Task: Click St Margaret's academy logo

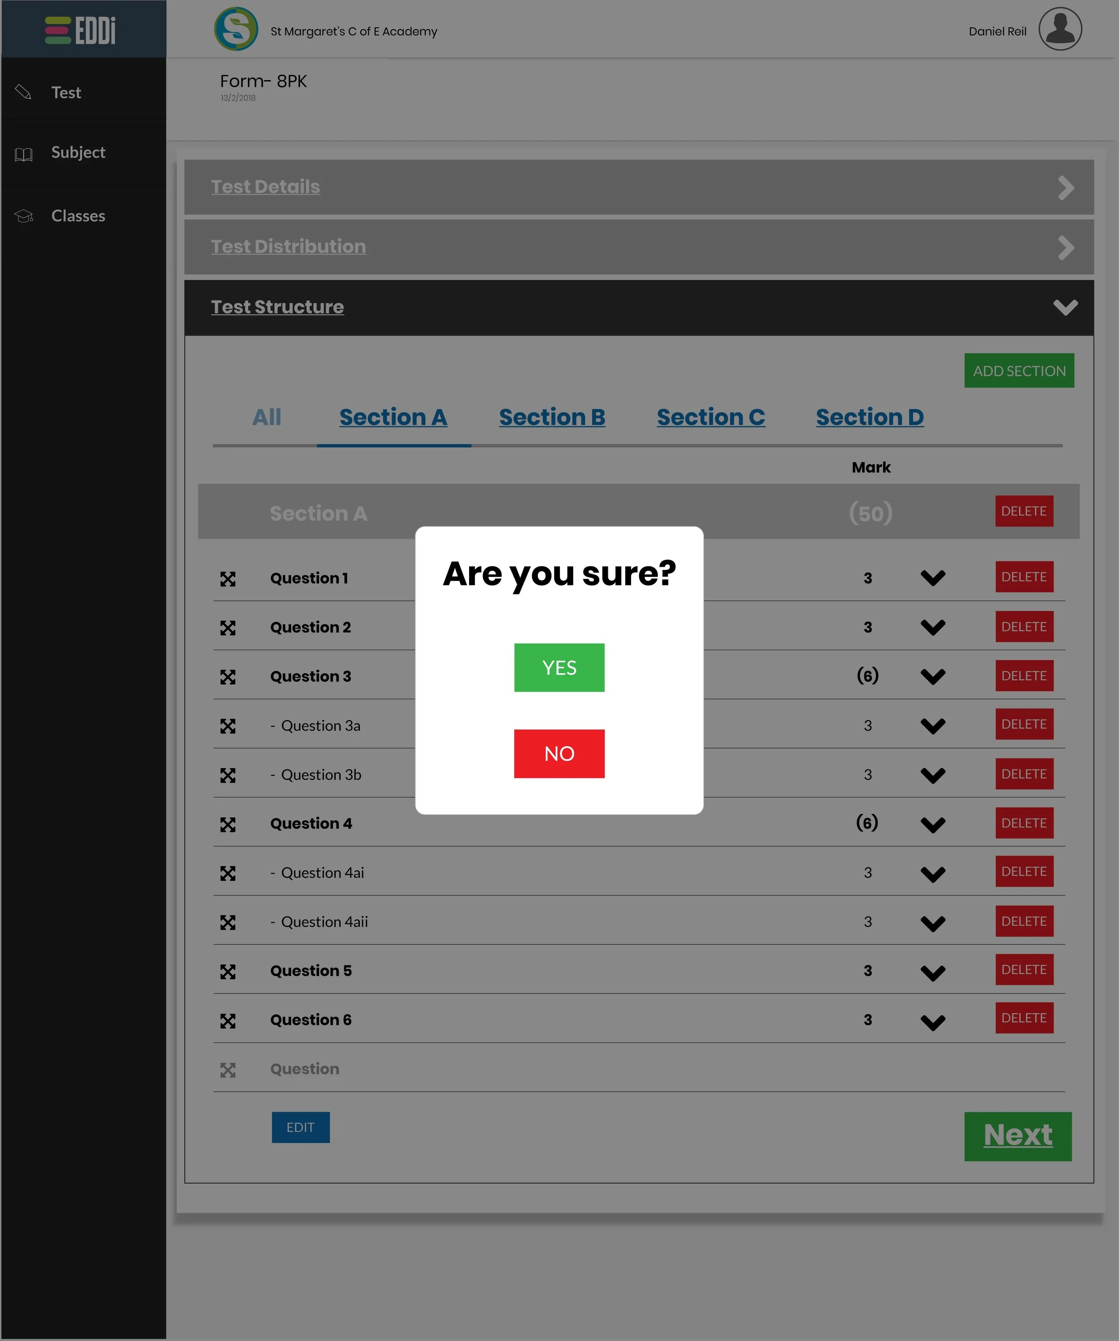Action: (x=236, y=30)
